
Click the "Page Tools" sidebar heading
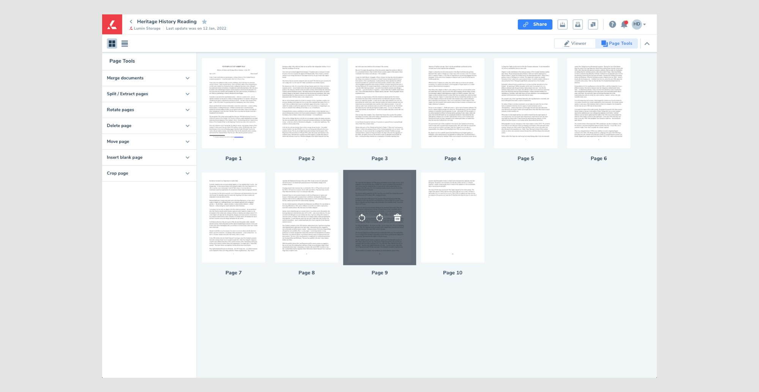pos(122,61)
